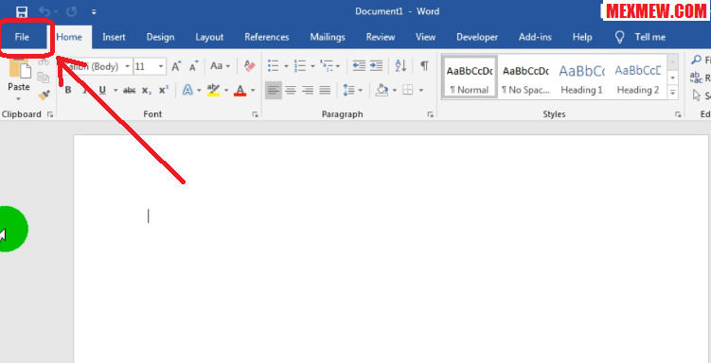Click the Save icon in quick access toolbar
Image resolution: width=711 pixels, height=363 pixels.
pyautogui.click(x=22, y=11)
